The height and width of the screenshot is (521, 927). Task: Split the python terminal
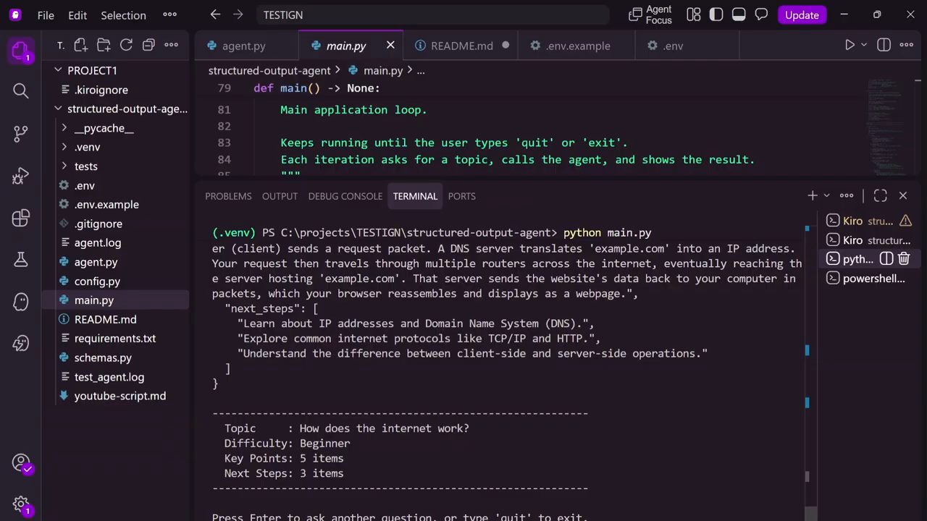pos(886,258)
